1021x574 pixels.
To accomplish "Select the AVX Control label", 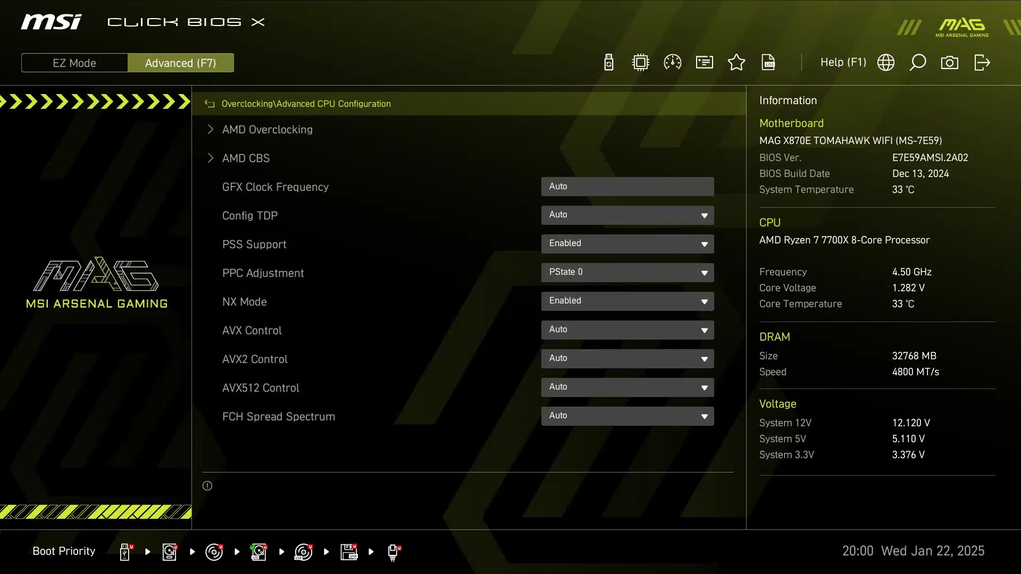I will coord(252,331).
